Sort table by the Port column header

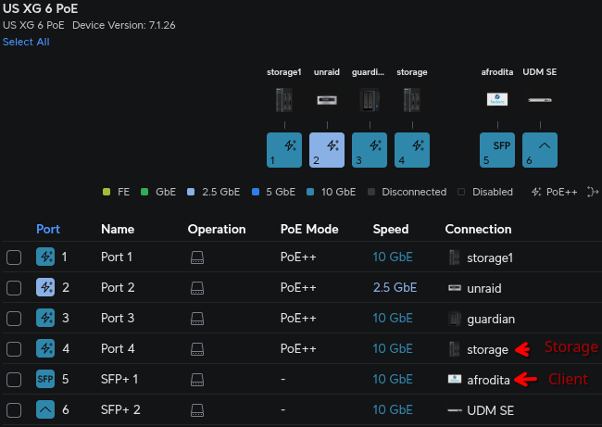[x=48, y=229]
